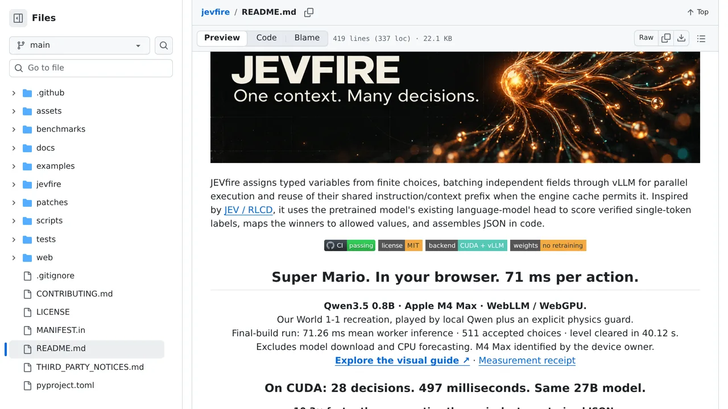
Task: Open the scripts folder icon
Action: tap(27, 220)
